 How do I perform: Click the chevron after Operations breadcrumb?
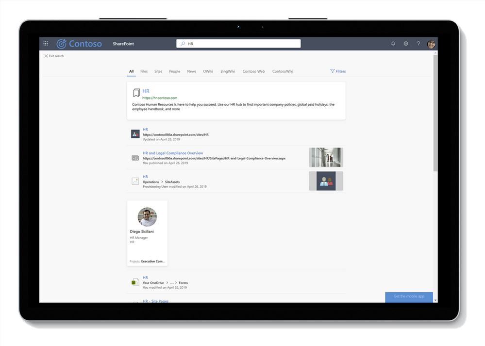coord(162,182)
